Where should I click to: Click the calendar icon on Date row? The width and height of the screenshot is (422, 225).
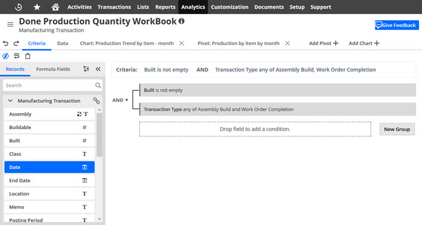[85, 167]
